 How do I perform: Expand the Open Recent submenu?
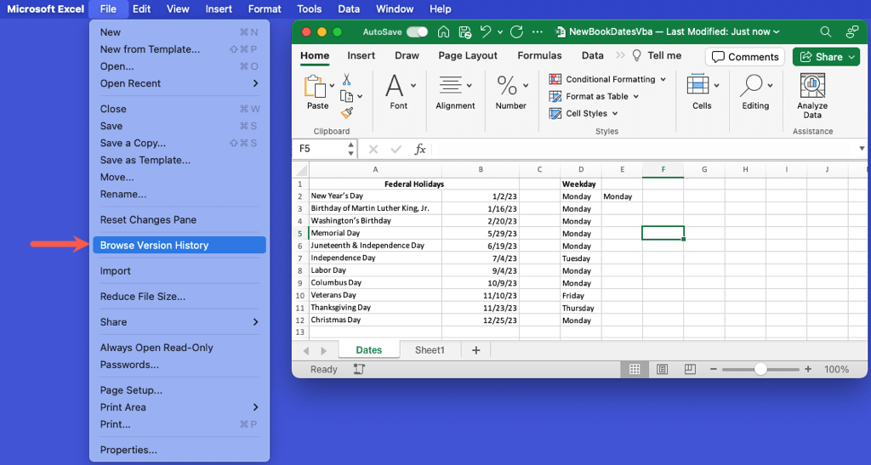[x=179, y=83]
